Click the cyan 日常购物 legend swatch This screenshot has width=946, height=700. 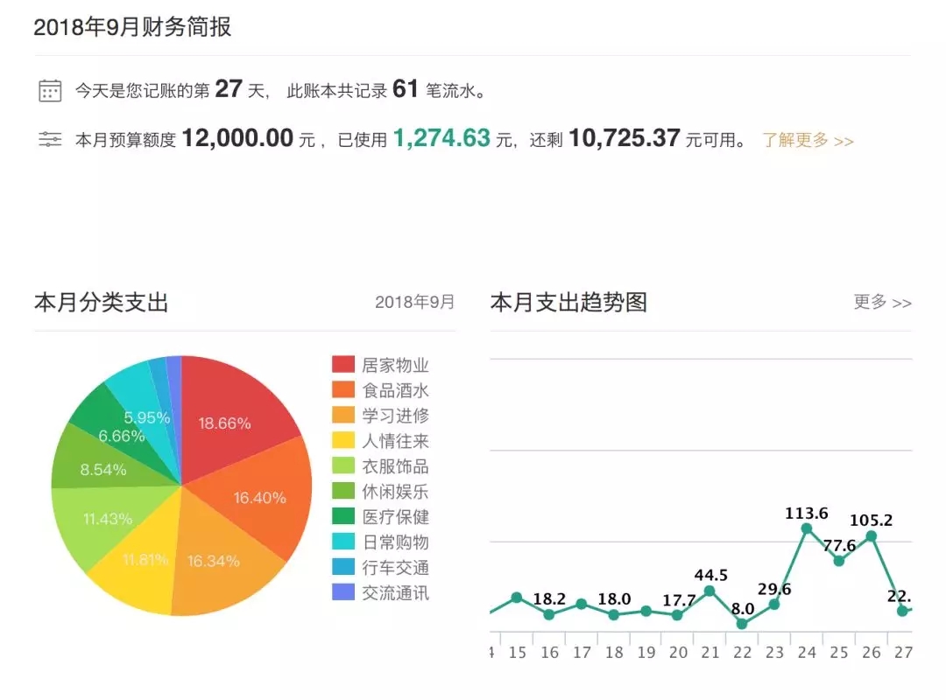pos(343,542)
